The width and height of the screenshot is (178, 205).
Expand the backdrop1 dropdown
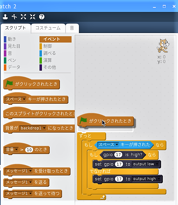pyautogui.click(x=33, y=128)
